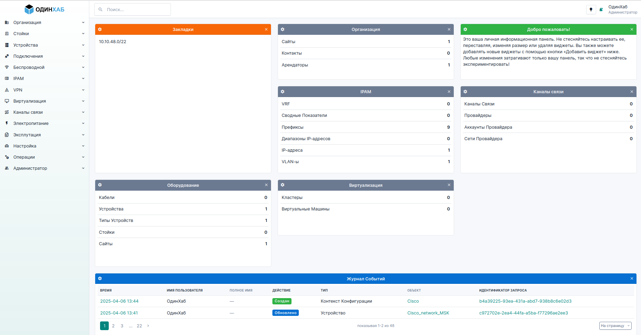
Task: Go to page 2 of event log
Action: click(113, 326)
